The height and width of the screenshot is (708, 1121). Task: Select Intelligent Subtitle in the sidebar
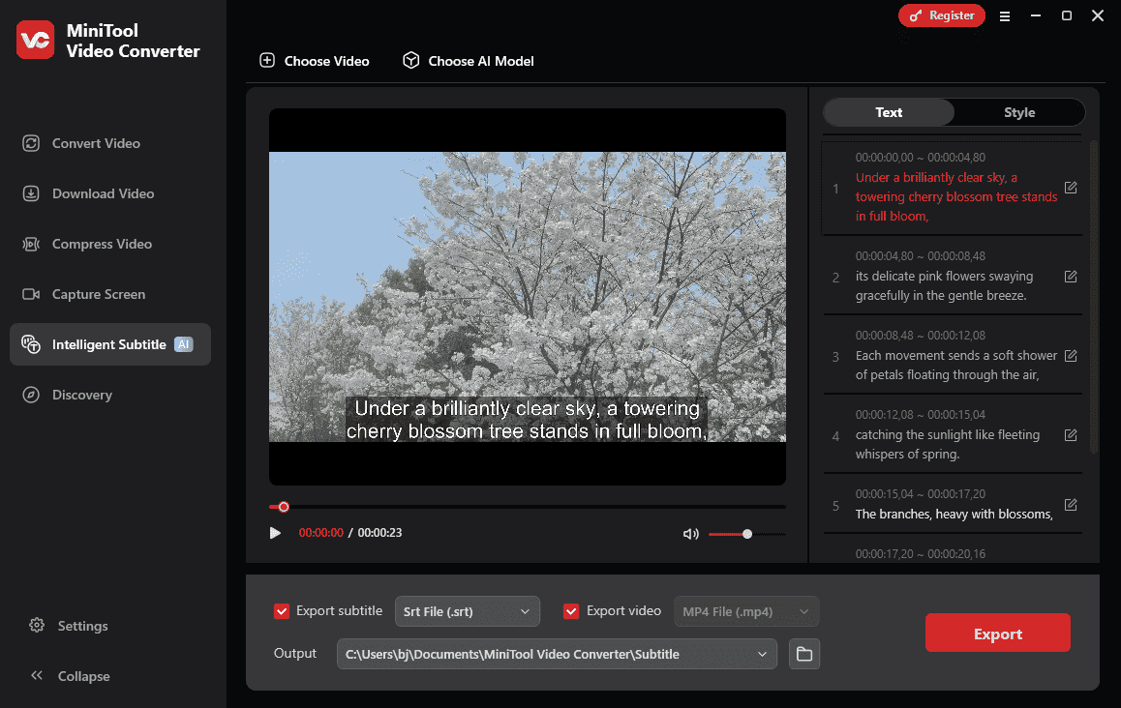pyautogui.click(x=110, y=344)
